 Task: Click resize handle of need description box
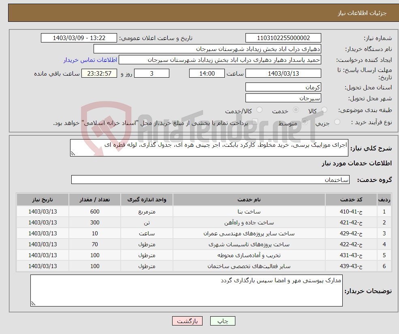click(73, 153)
